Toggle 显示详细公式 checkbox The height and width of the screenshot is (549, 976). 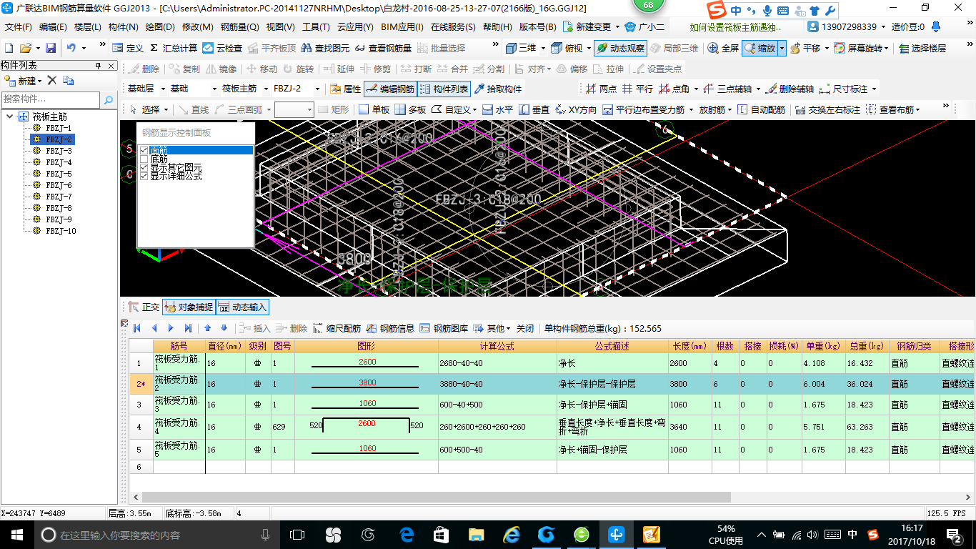tap(144, 176)
